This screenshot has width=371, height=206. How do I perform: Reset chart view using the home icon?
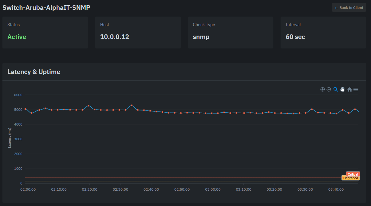[349, 89]
